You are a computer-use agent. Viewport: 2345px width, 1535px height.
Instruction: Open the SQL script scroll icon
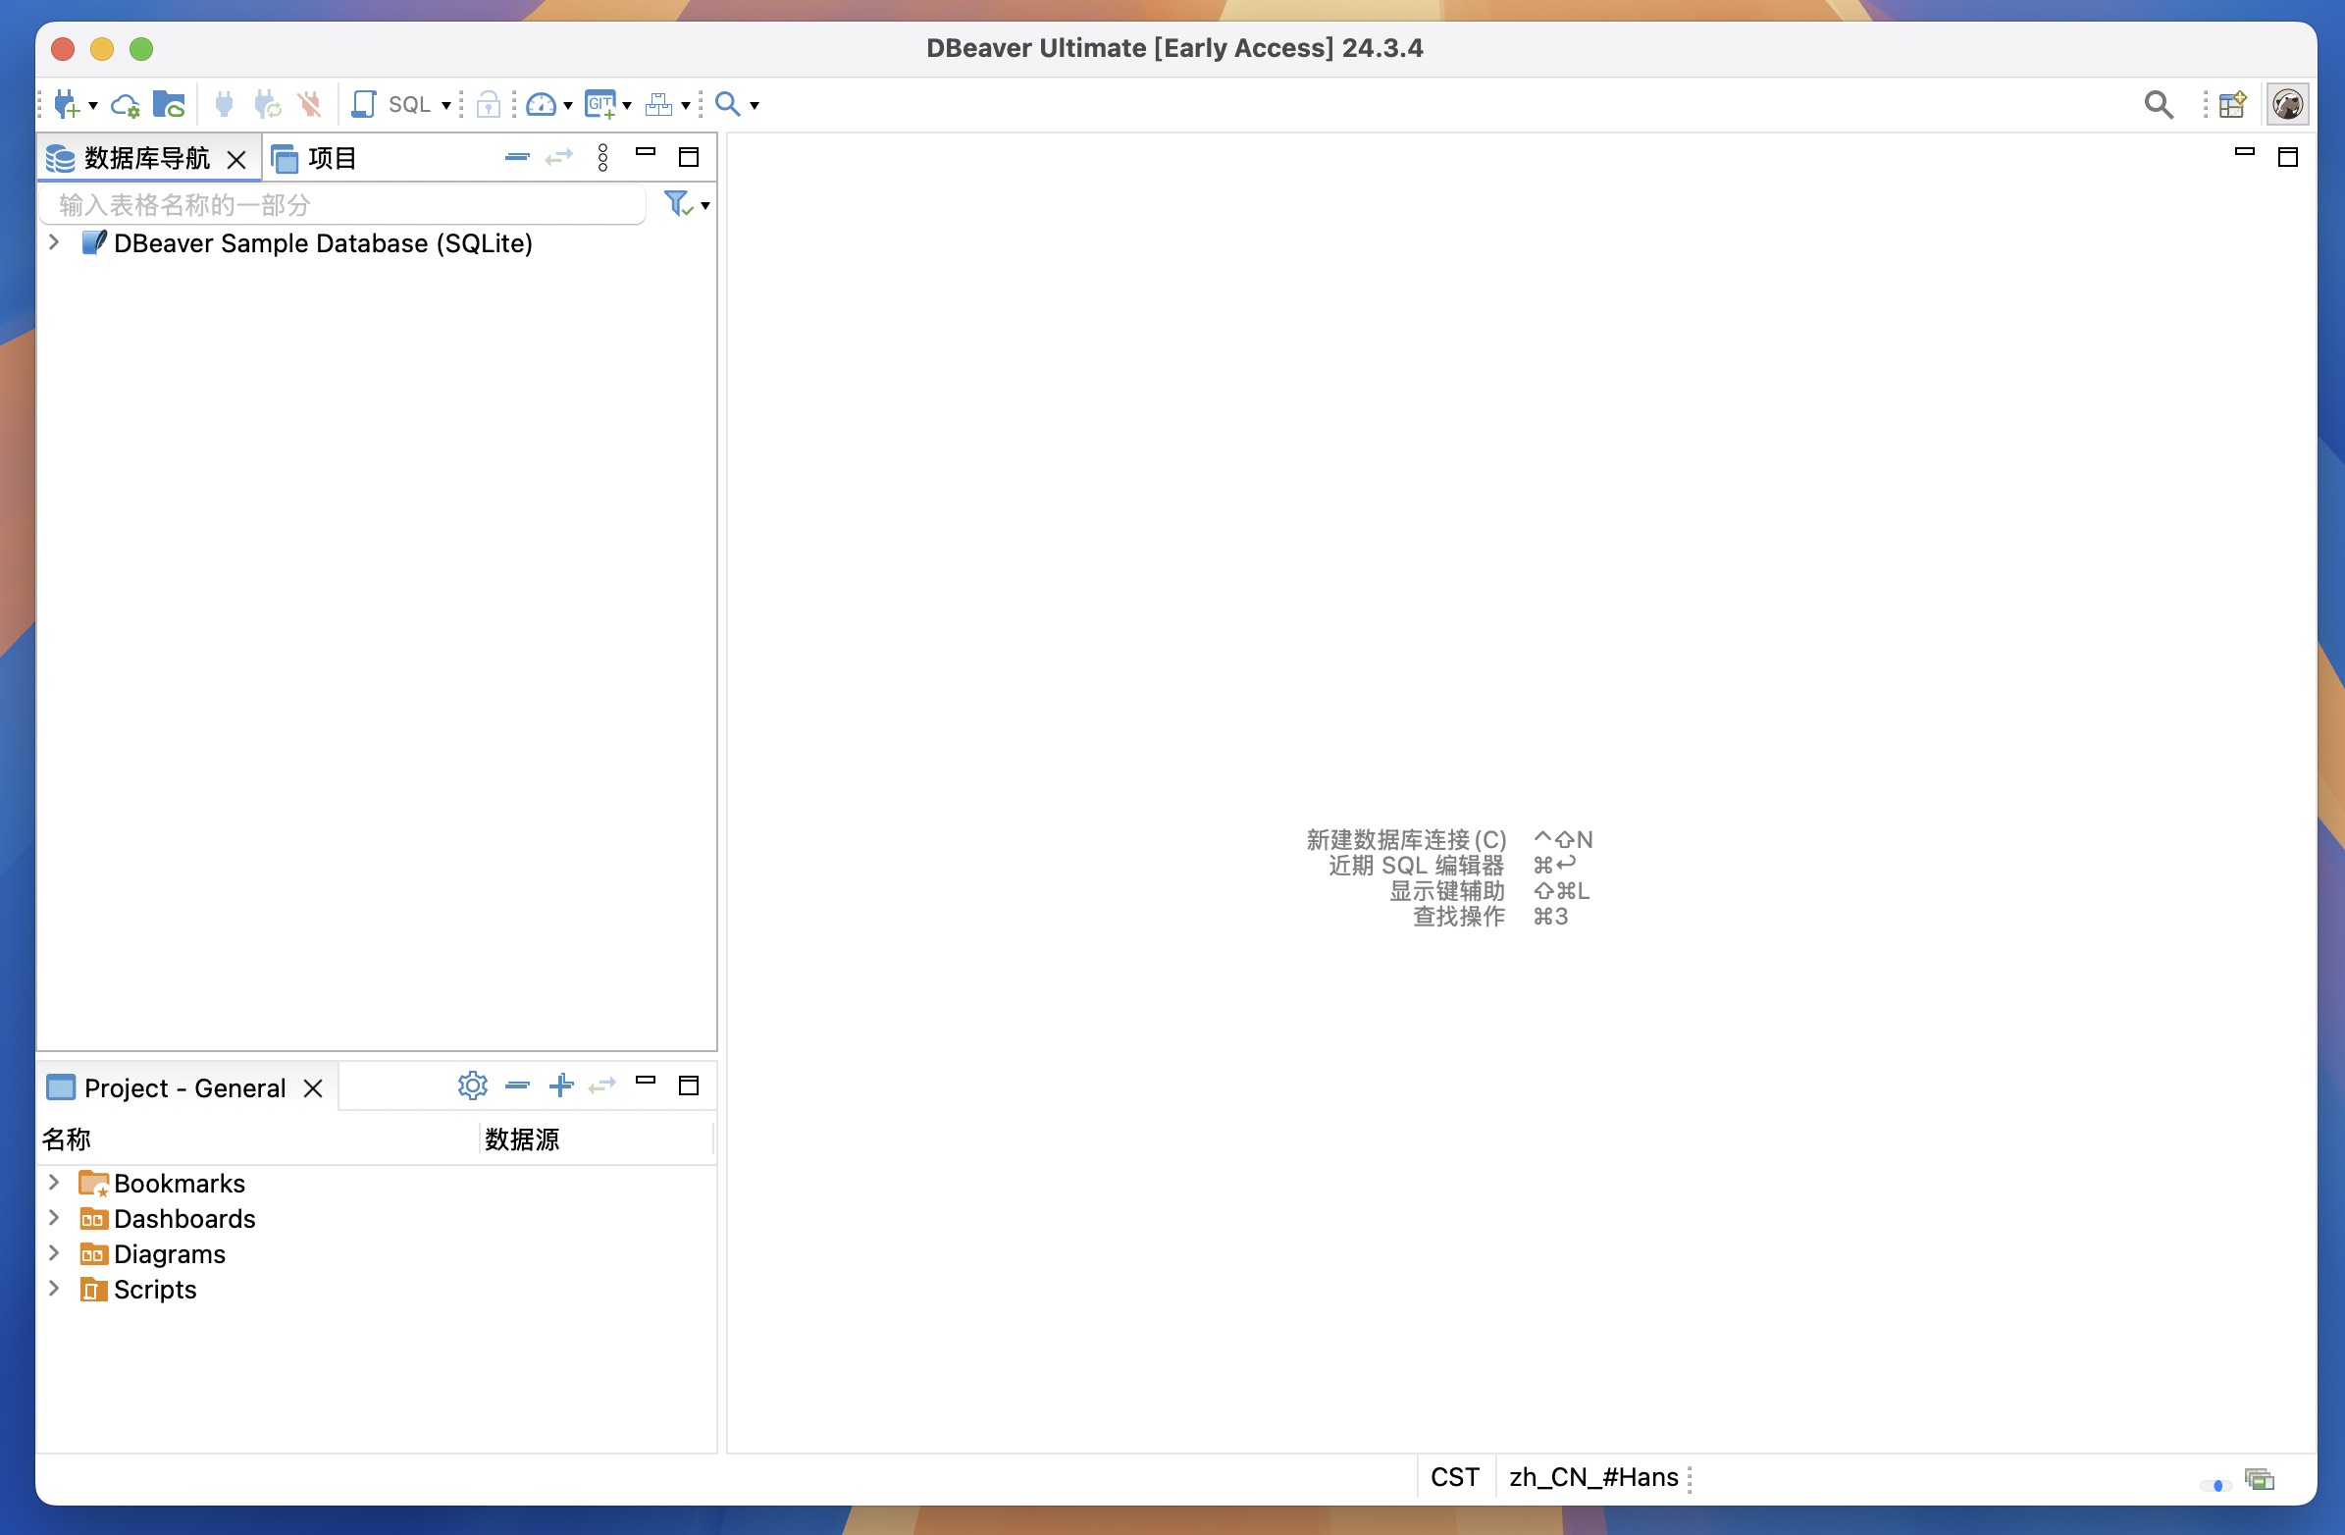[x=364, y=103]
